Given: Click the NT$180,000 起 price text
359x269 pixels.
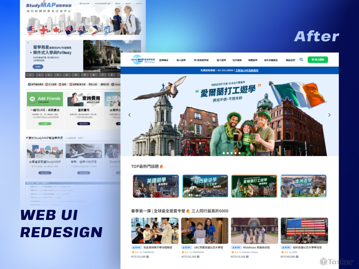Looking at the screenshot, I should [289, 257].
